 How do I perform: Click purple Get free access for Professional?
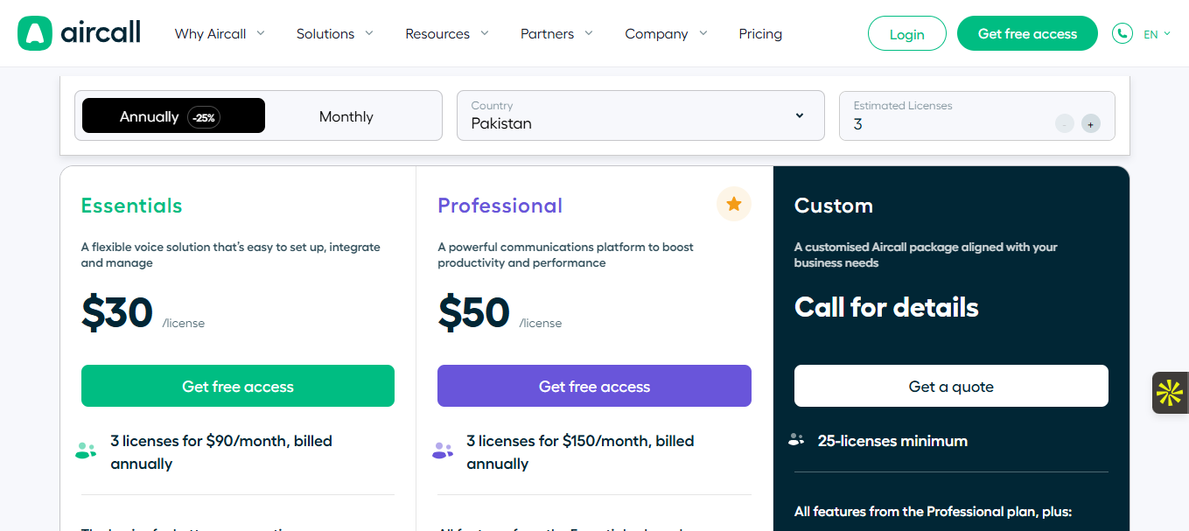coord(594,387)
